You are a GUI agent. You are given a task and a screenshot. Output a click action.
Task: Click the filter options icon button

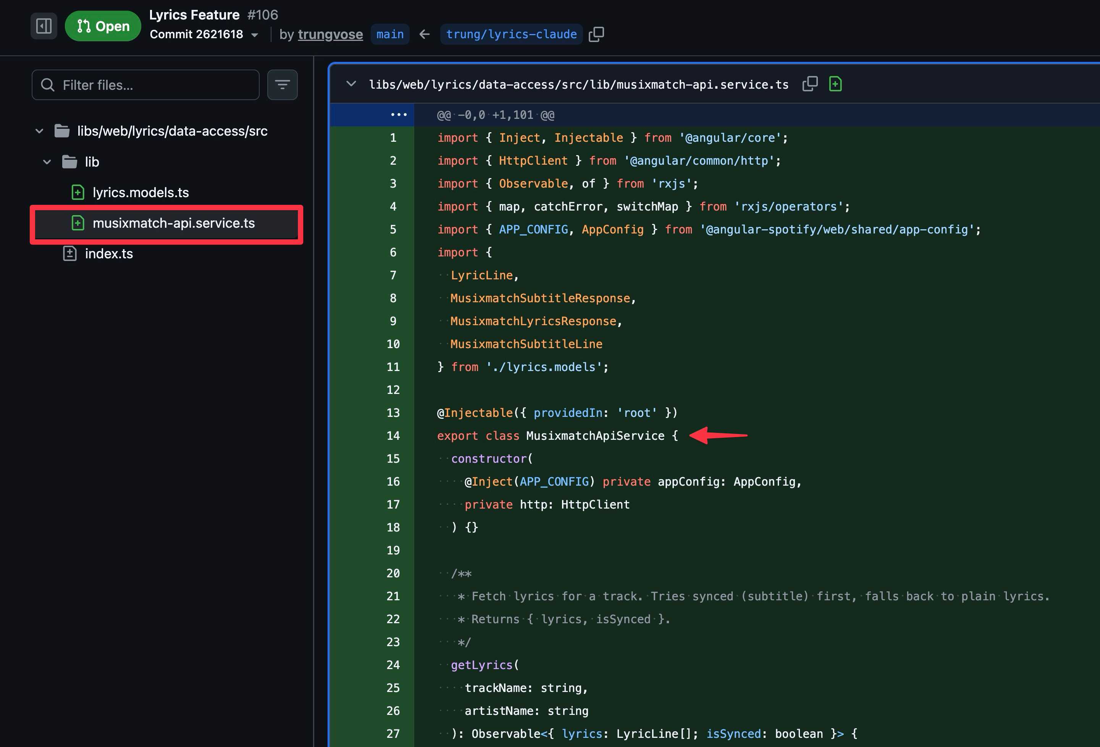point(282,85)
